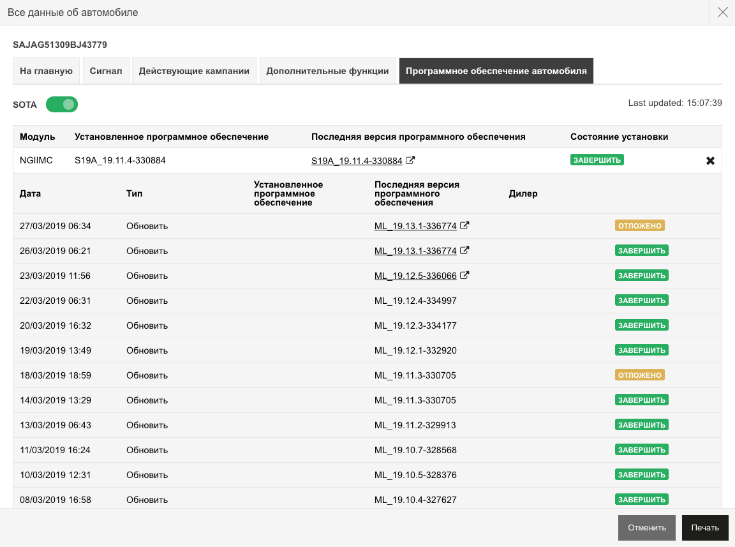735x547 pixels.
Task: Click ЗАВЕРШИТЬ status badge in NGIIMC row
Action: [597, 160]
